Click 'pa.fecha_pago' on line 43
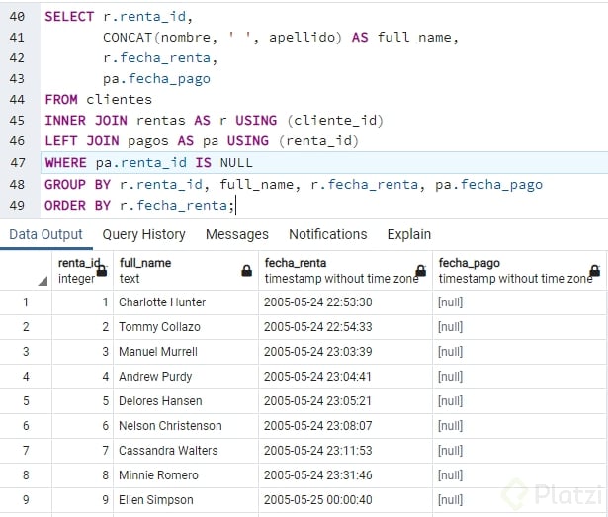This screenshot has height=517, width=608. 156,79
